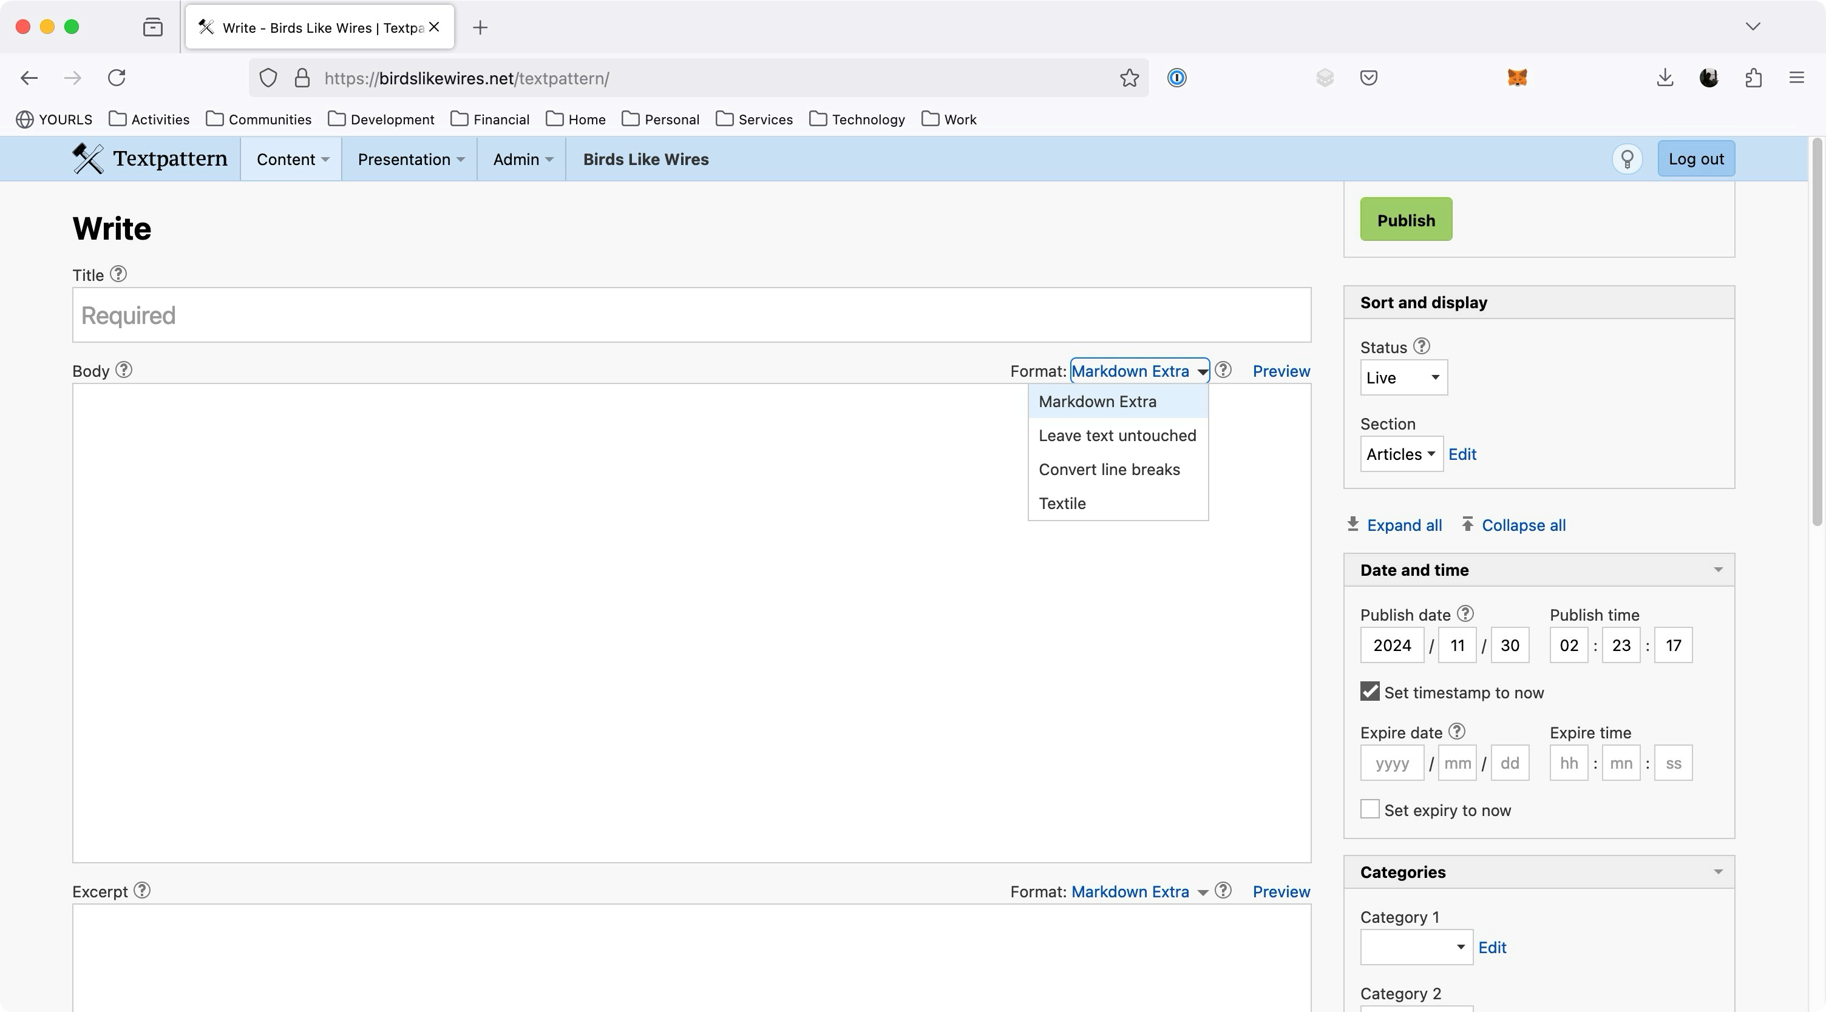1826x1012 pixels.
Task: Open the Firefox View icon
Action: (152, 28)
